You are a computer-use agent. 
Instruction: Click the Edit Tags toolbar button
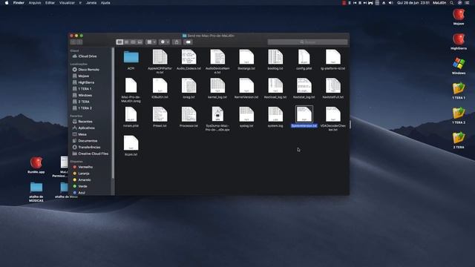click(188, 42)
